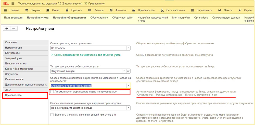Open the Склад section icon
This screenshot has height=125, width=255.
pos(48,10)
